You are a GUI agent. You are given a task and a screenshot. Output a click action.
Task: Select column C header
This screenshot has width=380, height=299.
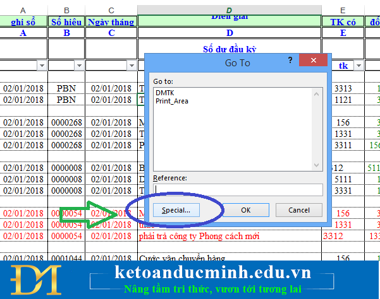[111, 10]
